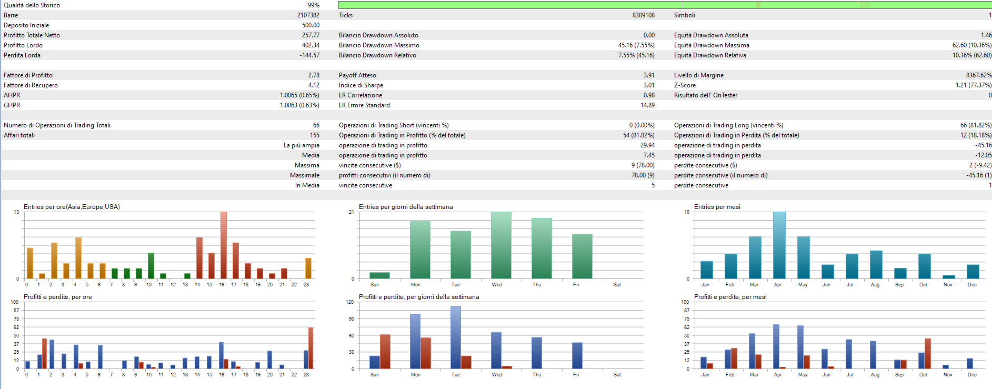
Task: Click the 'Fattore di Profitto' value 2.78
Action: pos(314,75)
